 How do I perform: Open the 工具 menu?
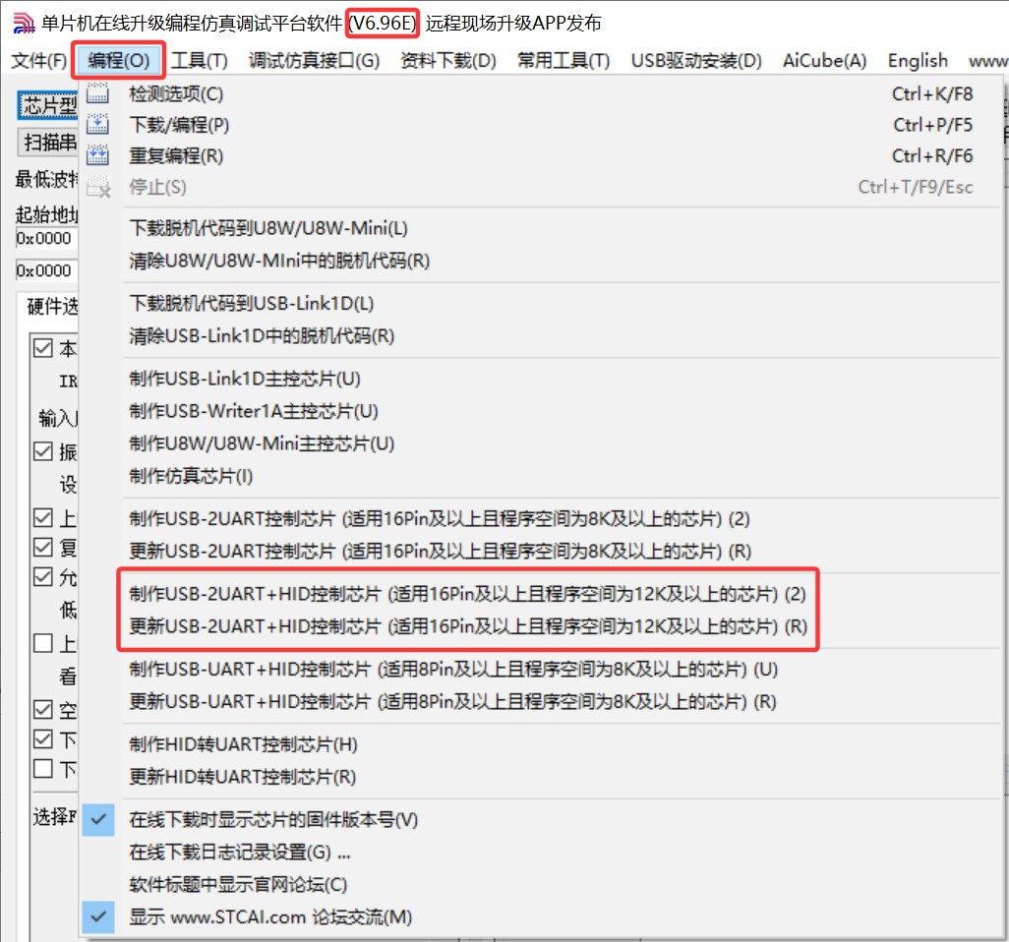200,60
